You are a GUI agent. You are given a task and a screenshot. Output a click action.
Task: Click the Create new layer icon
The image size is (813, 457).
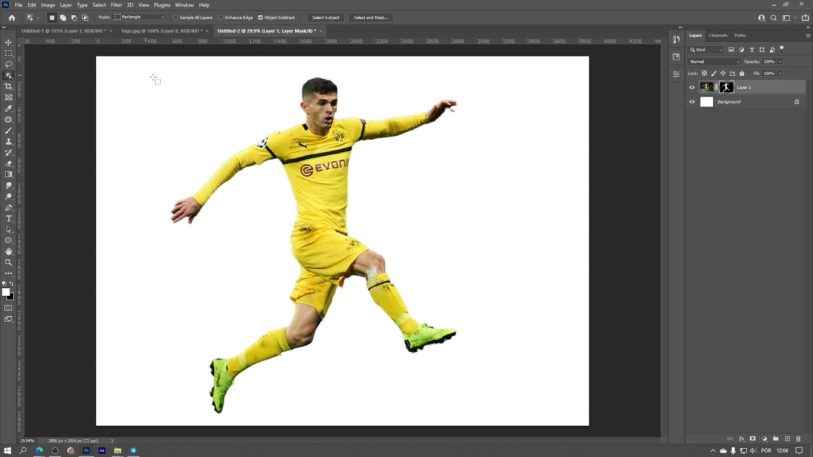(787, 439)
